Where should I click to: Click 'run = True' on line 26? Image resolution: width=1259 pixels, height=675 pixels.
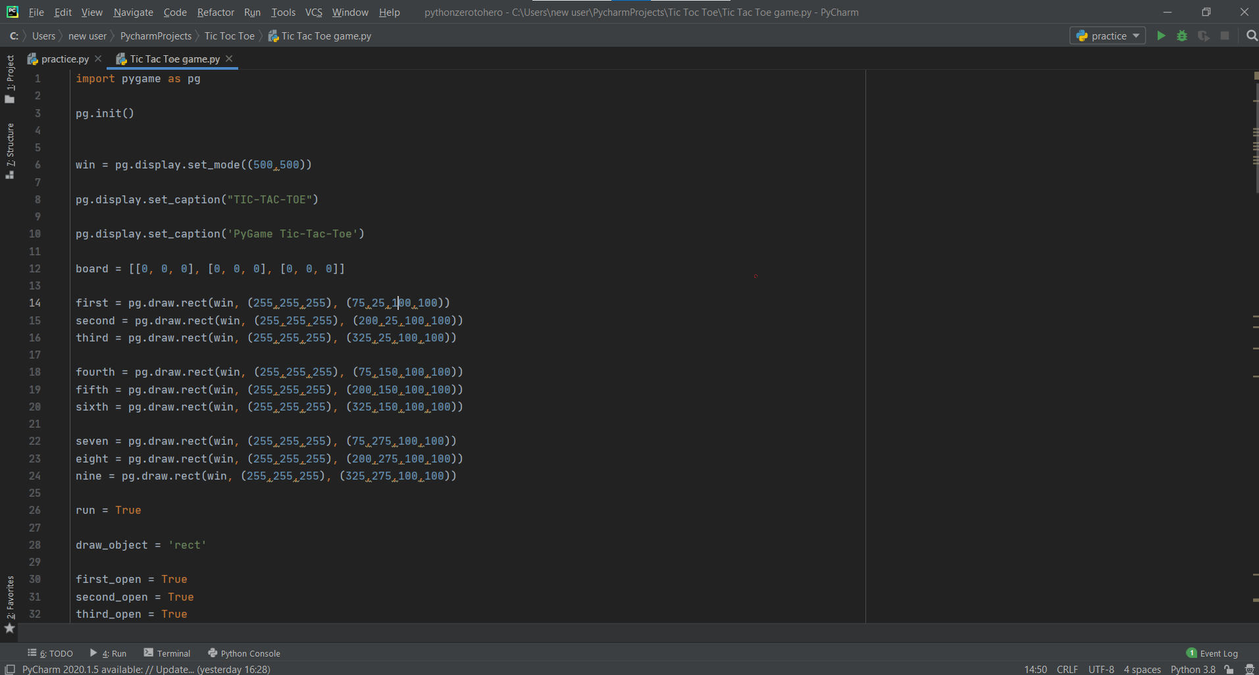[109, 510]
